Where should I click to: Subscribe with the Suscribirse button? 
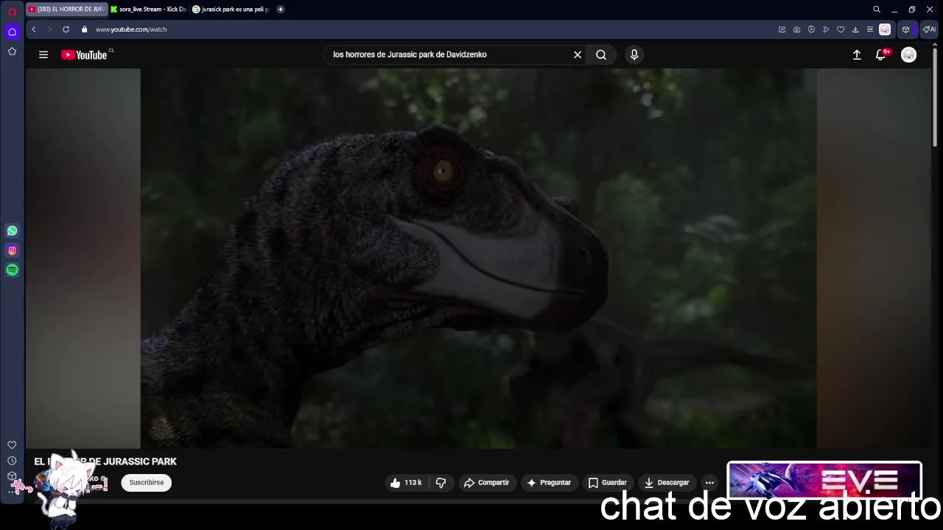(x=147, y=483)
